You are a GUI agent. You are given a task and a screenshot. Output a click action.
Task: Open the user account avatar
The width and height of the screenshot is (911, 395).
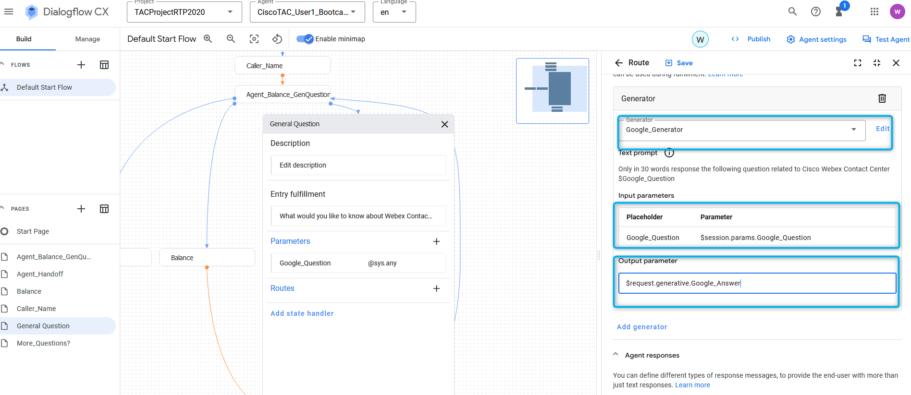(x=897, y=12)
